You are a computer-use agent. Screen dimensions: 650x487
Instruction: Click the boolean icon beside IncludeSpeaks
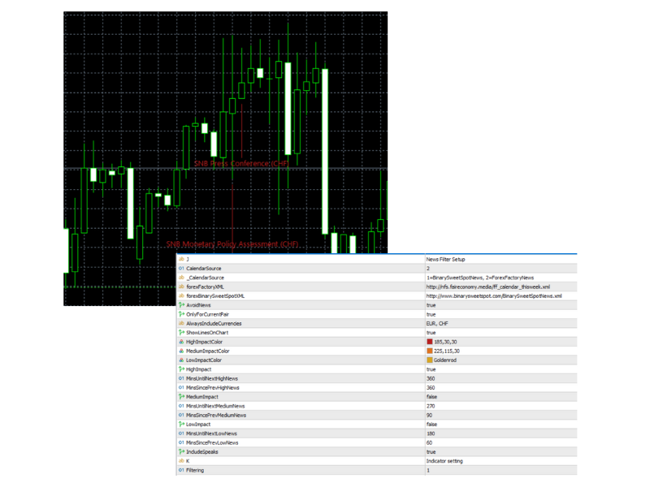coord(180,452)
